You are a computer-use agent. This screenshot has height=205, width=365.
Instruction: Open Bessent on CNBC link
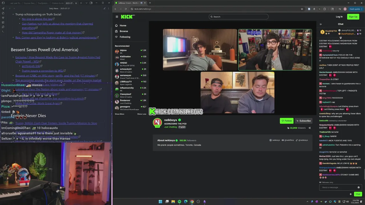(55, 75)
